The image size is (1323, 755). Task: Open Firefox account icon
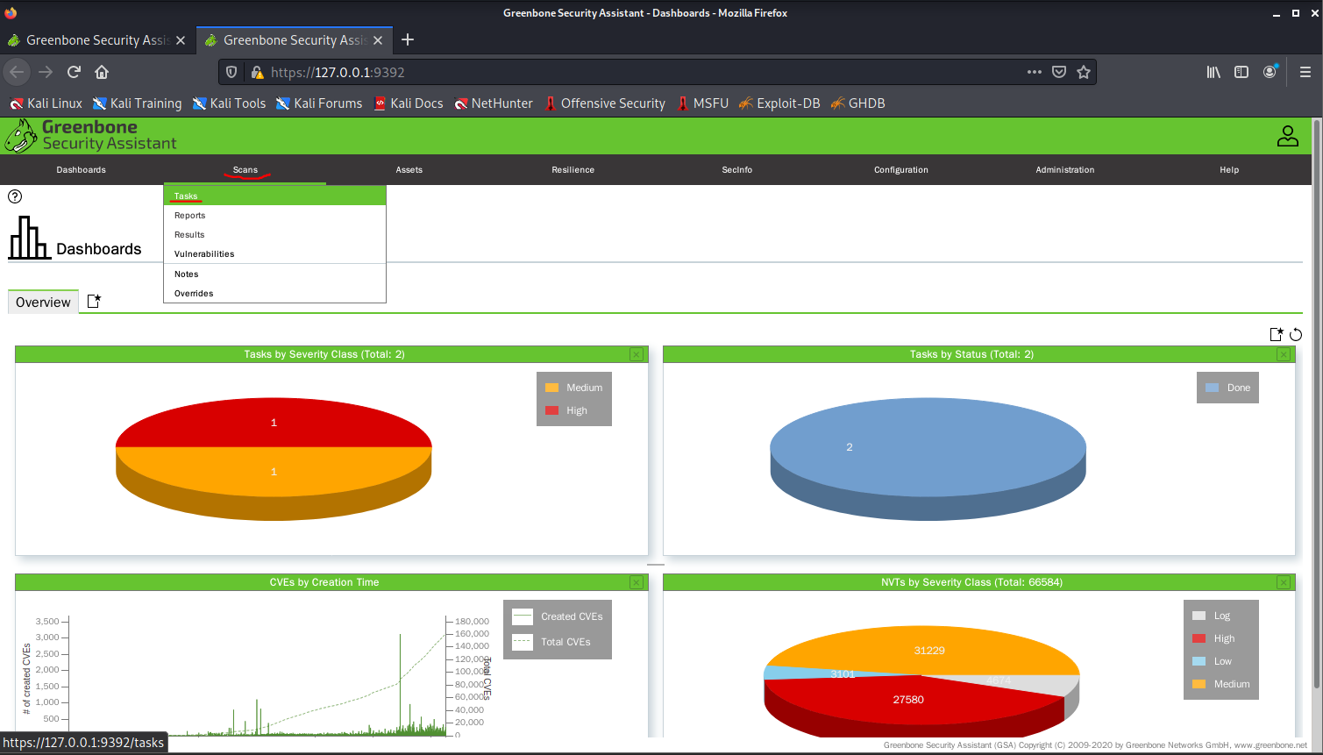(1270, 72)
